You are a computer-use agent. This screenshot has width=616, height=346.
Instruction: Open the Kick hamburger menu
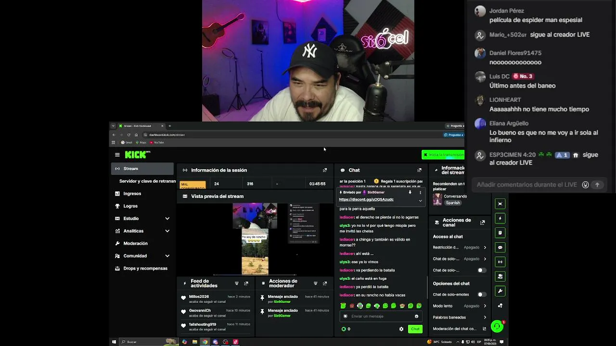point(117,155)
